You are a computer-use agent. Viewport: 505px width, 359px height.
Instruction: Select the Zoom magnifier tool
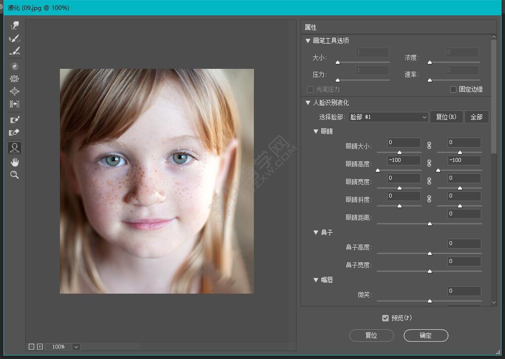point(15,175)
